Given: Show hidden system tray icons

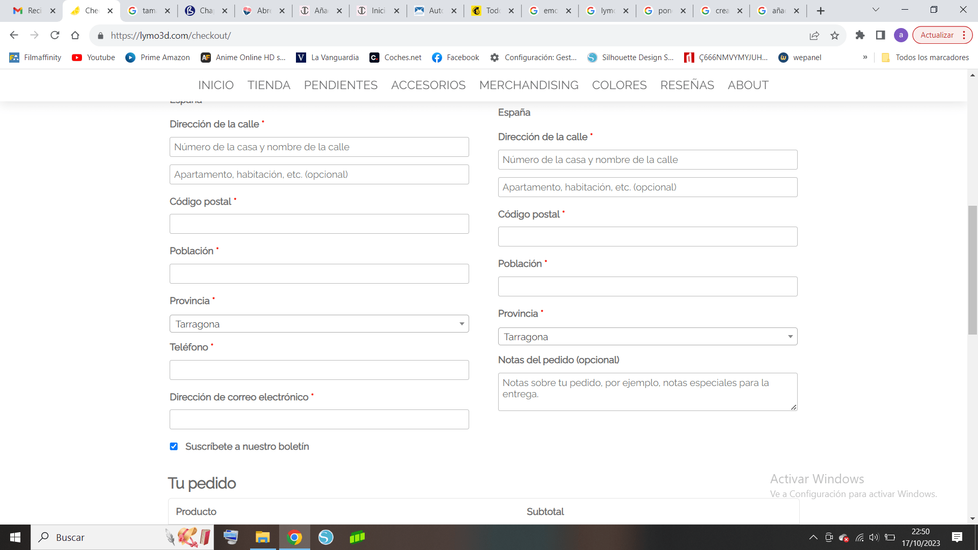Looking at the screenshot, I should (813, 537).
